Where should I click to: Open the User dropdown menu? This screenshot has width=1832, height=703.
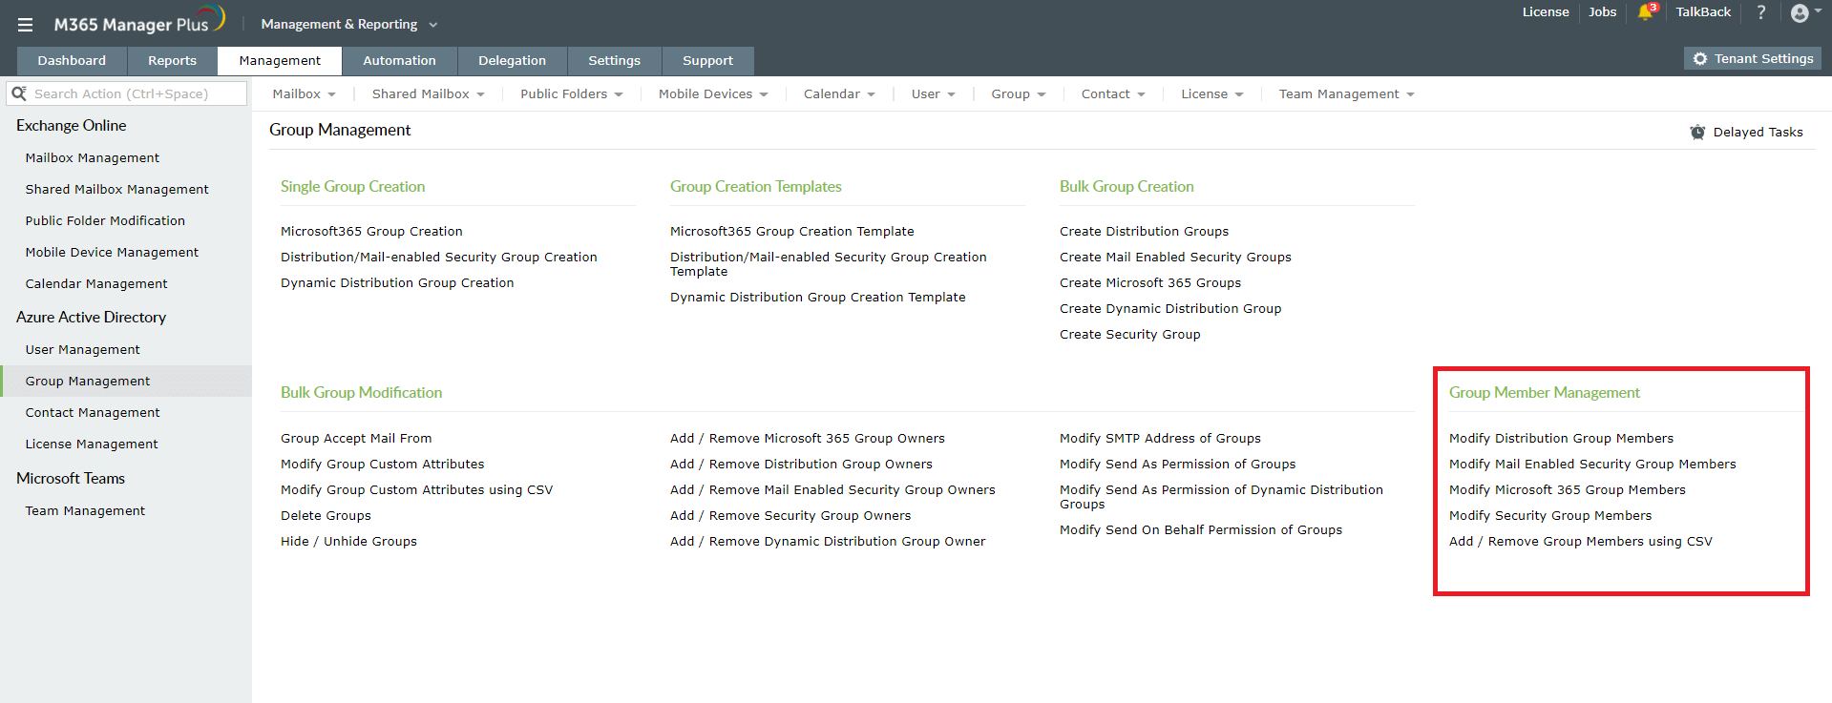coord(934,93)
